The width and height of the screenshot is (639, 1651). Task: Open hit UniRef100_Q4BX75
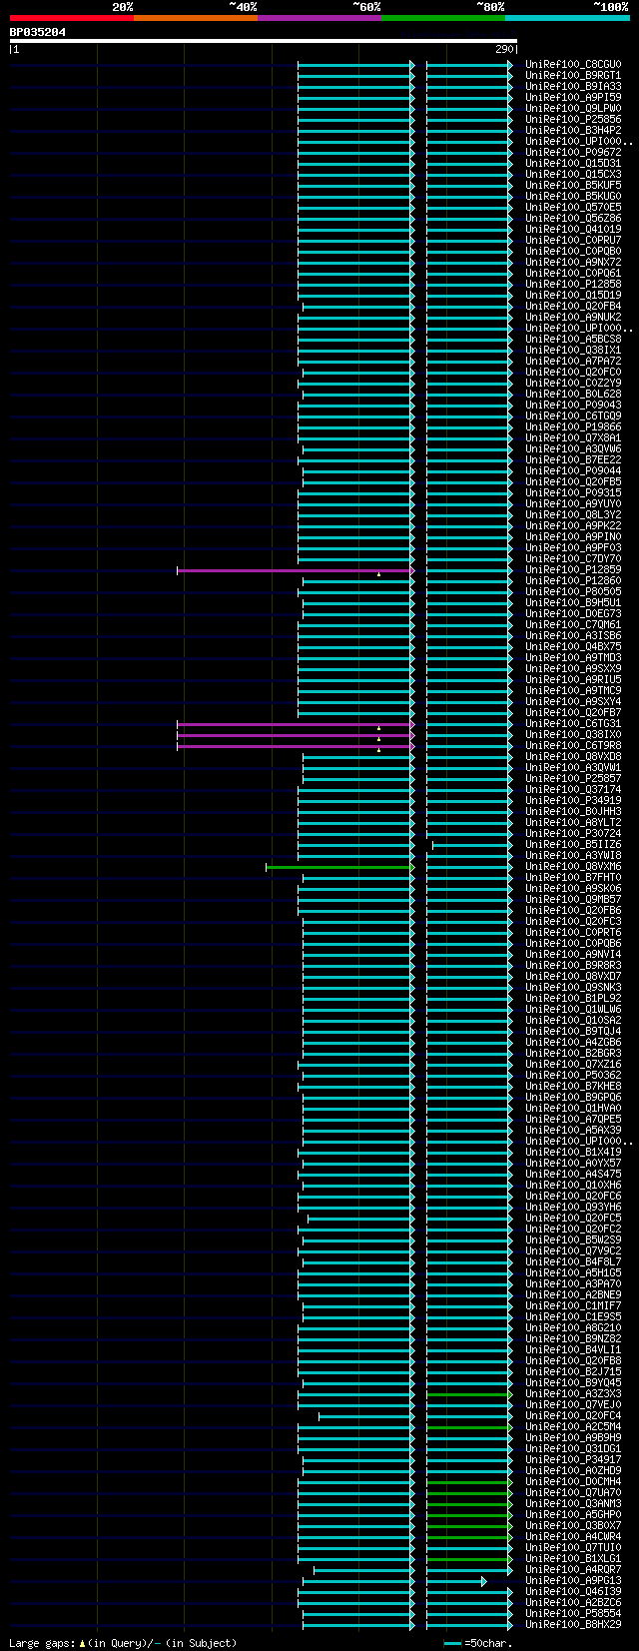tap(573, 647)
